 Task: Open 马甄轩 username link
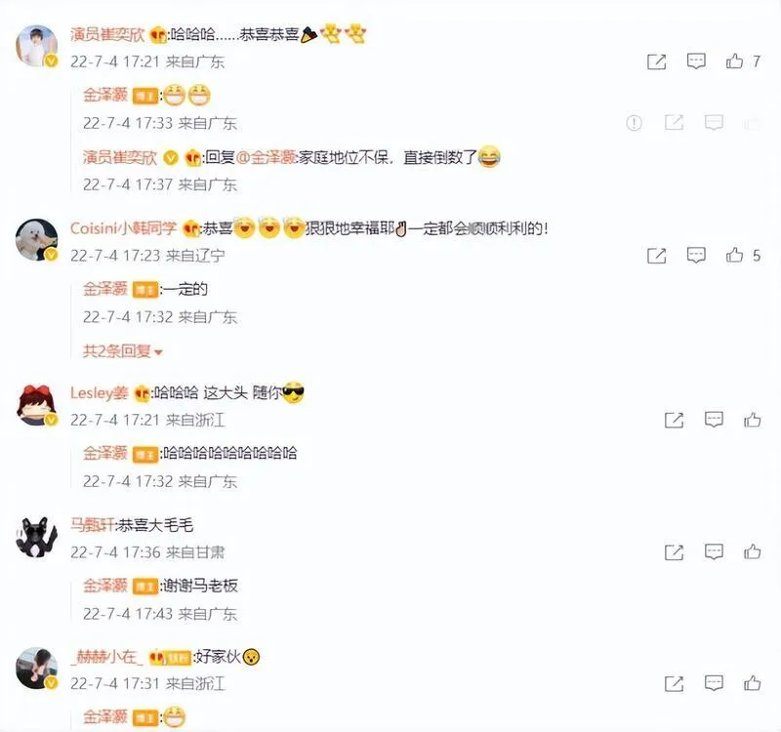pos(92,525)
